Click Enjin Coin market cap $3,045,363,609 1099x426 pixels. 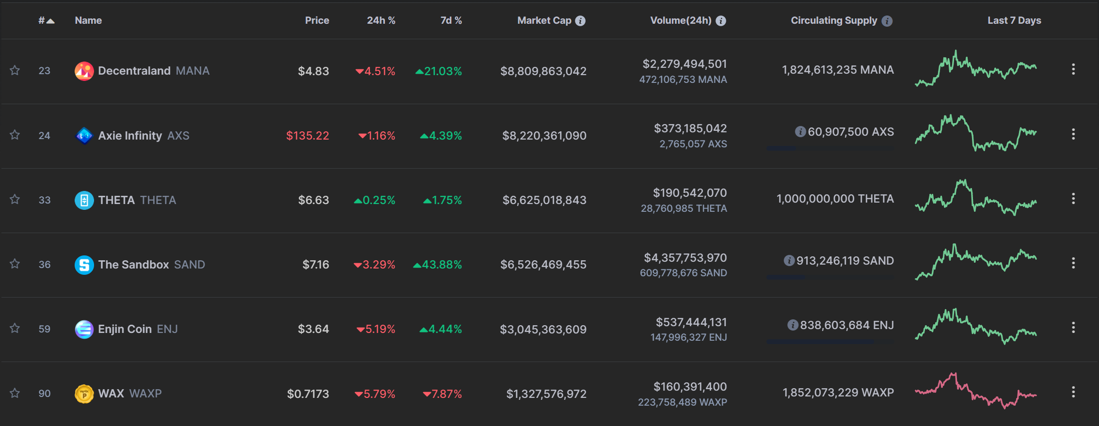pyautogui.click(x=543, y=330)
